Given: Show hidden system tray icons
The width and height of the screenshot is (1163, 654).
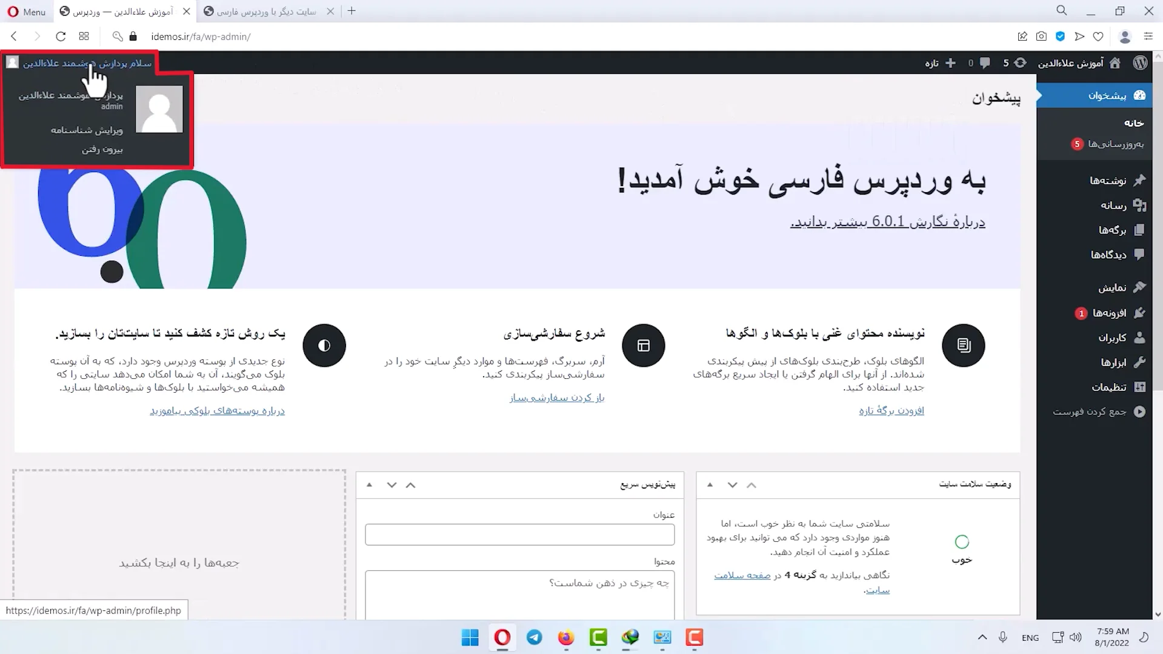Looking at the screenshot, I should pos(982,637).
